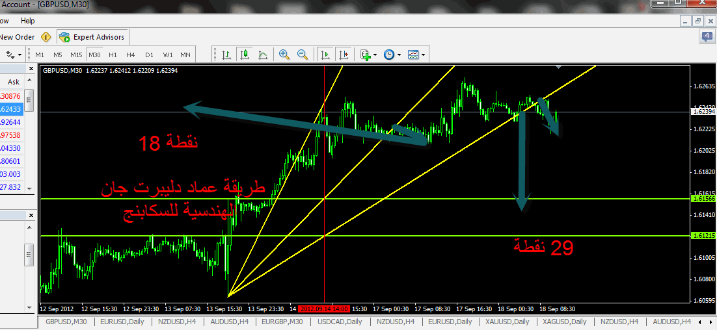The height and width of the screenshot is (330, 717).
Task: Select the .92644 ask price row
Action: 12,122
